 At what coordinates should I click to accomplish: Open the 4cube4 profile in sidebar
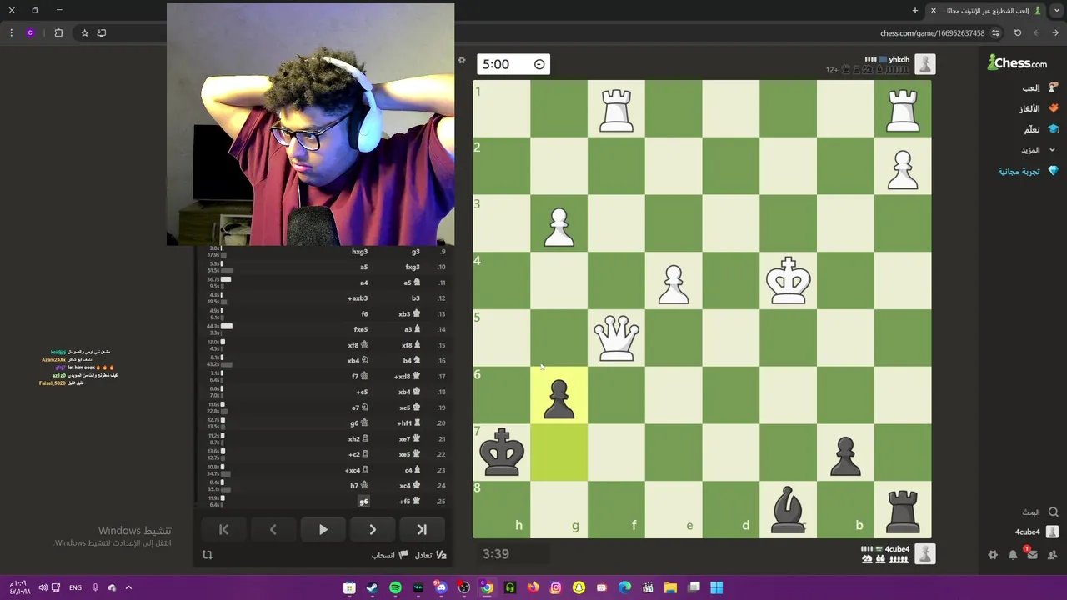tap(1036, 532)
